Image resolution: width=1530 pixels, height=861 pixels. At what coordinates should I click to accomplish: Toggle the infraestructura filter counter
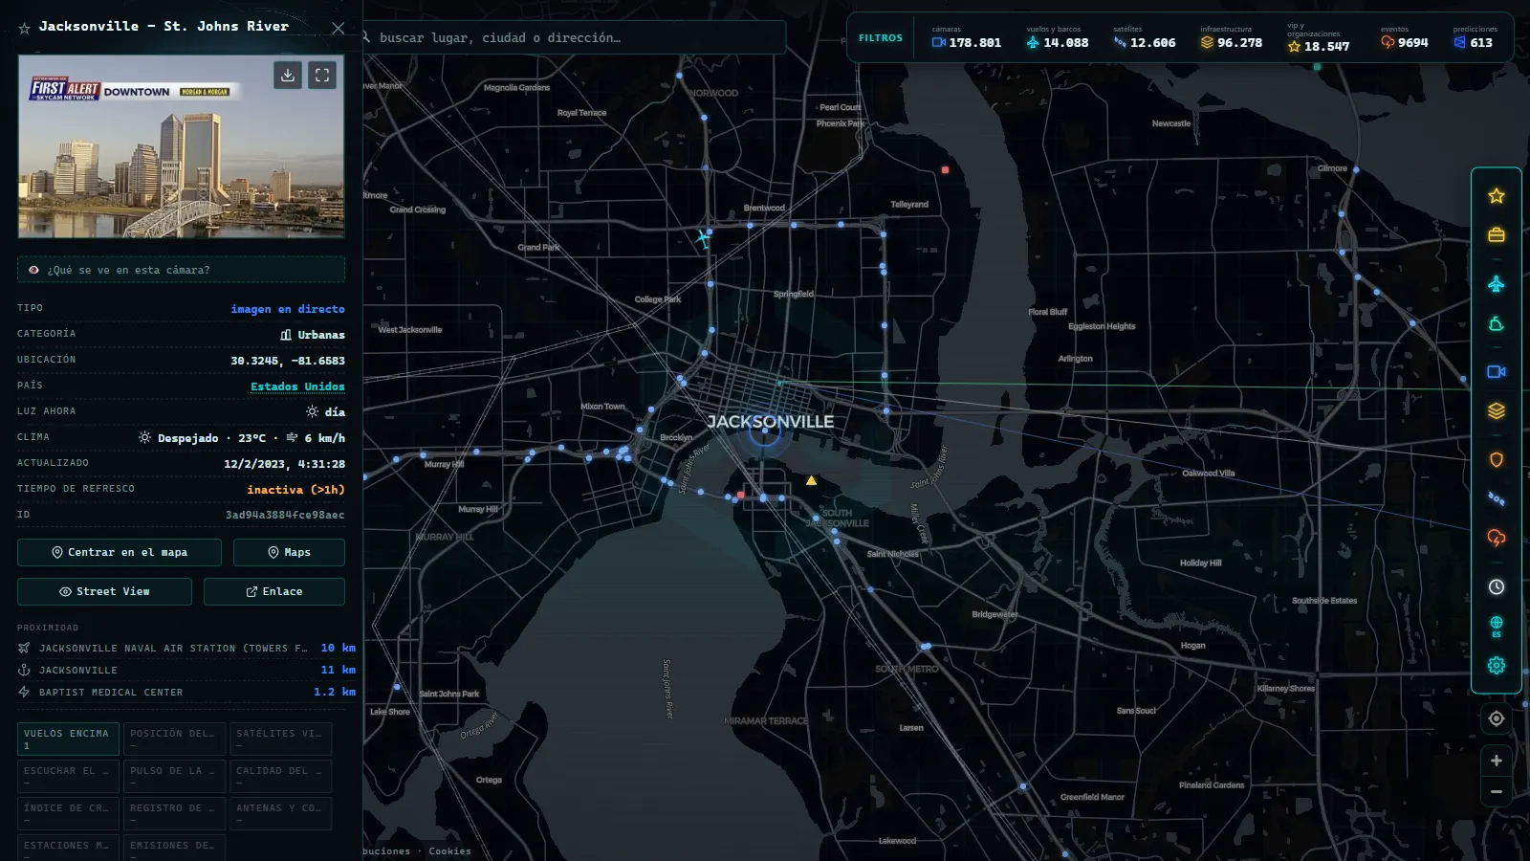[1232, 38]
